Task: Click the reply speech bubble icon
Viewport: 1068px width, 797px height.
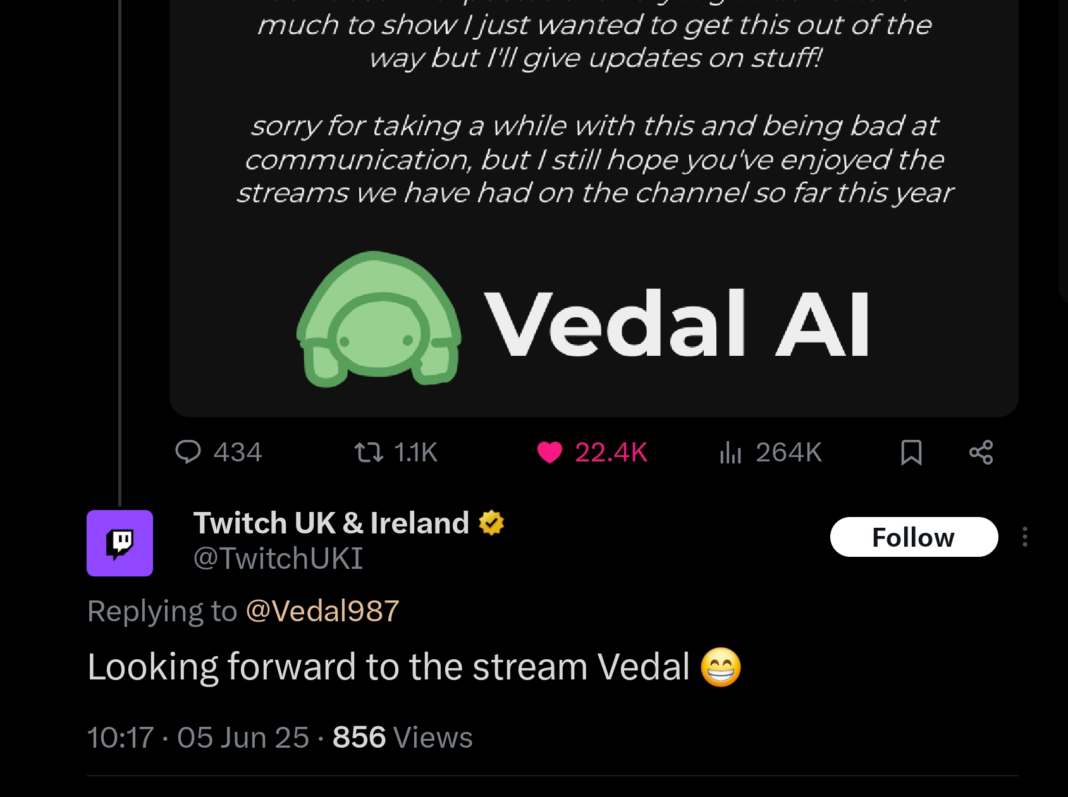Action: coord(188,453)
